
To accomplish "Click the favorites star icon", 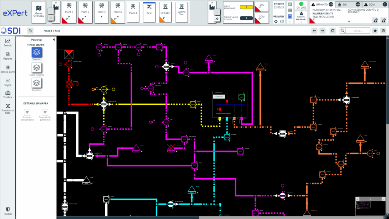I will 375,31.
